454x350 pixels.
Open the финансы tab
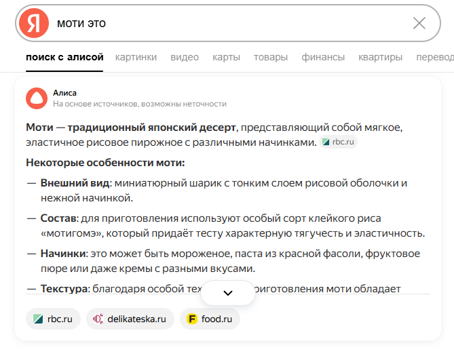coord(323,57)
